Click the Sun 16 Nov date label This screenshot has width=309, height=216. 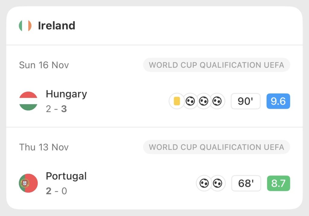44,65
